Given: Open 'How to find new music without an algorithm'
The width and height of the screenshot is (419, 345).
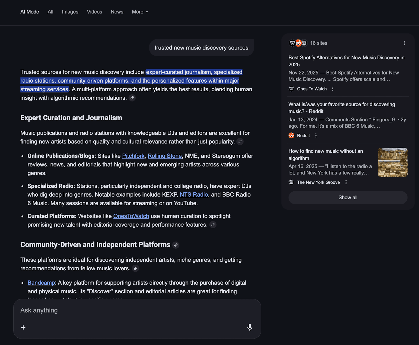Looking at the screenshot, I should [x=326, y=155].
